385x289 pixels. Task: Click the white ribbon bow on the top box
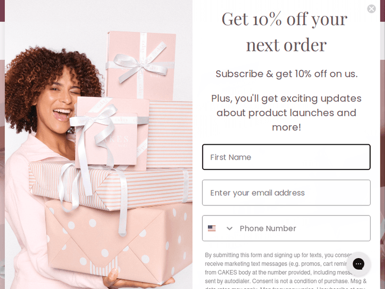140,66
